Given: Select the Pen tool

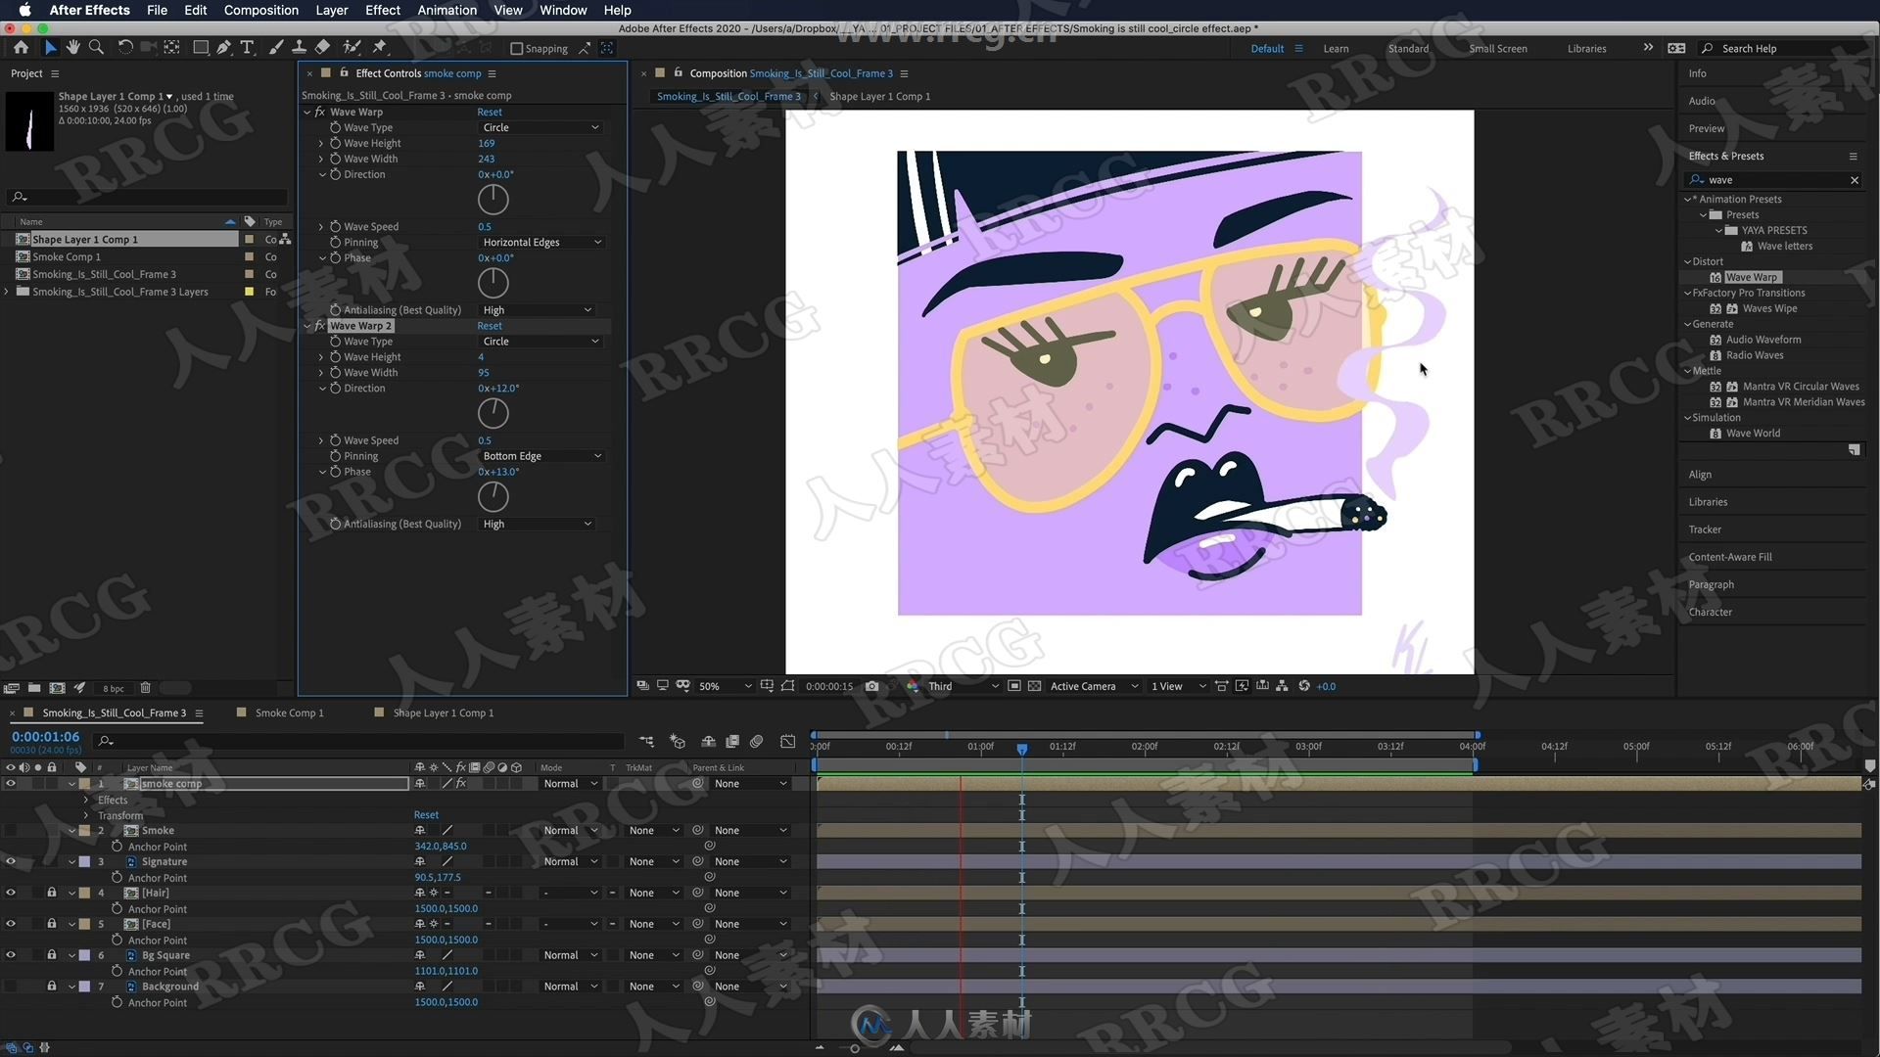Looking at the screenshot, I should click(224, 47).
